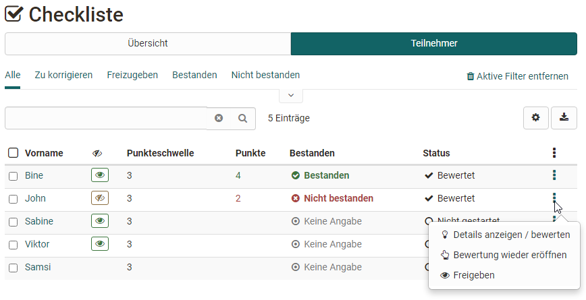Click trash icon to remove active filters
Viewport: 586px width, 300px height.
click(471, 76)
